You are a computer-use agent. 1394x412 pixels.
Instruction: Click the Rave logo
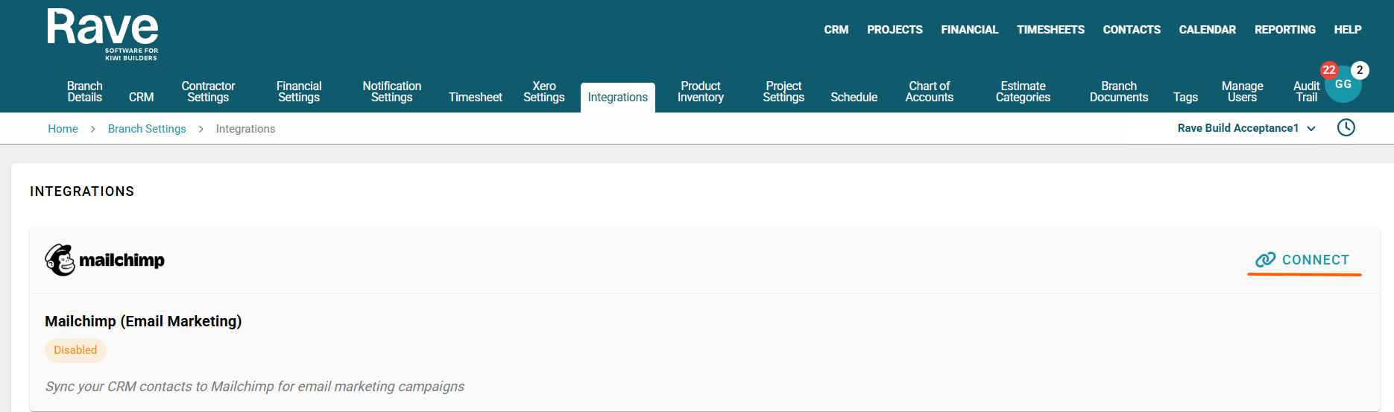click(x=103, y=34)
